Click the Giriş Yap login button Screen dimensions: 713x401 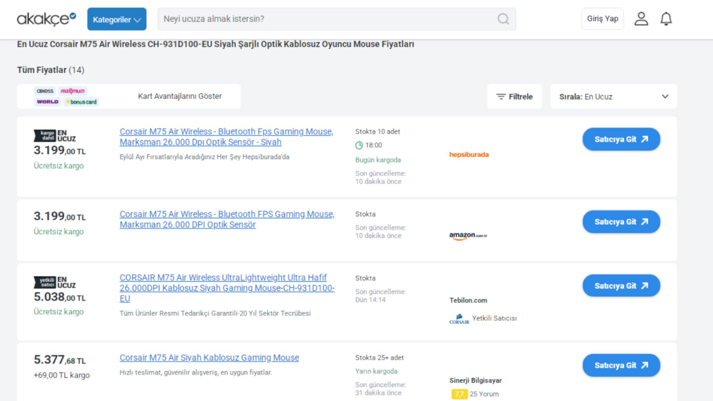(x=602, y=19)
